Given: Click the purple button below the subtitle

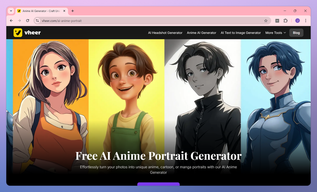Looking at the screenshot, I should pyautogui.click(x=158, y=184).
